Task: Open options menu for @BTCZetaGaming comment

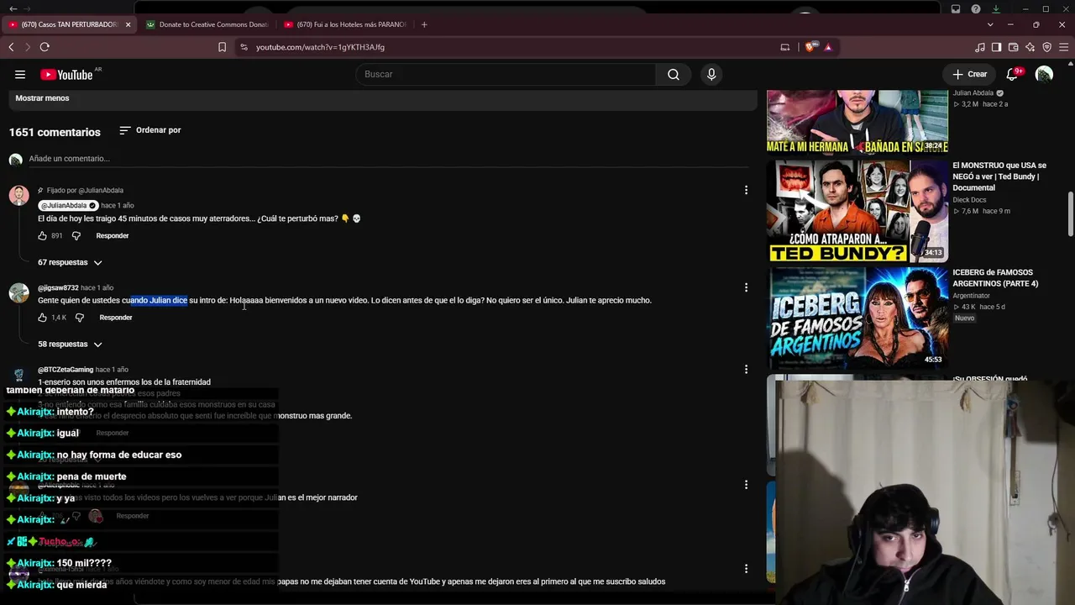Action: [746, 370]
